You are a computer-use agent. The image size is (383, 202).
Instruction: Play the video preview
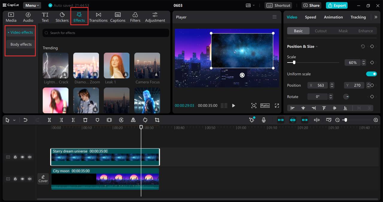click(x=234, y=106)
